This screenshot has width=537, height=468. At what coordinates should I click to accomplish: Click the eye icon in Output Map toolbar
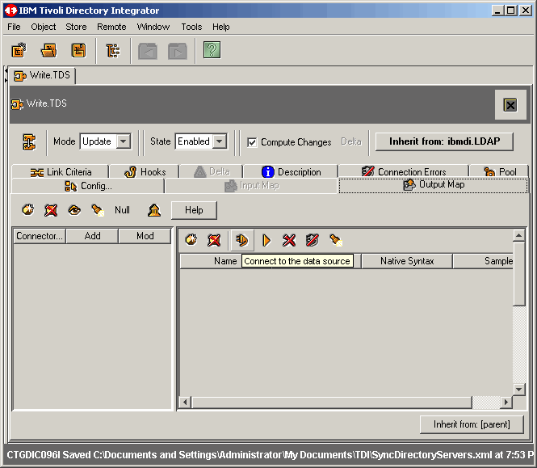[74, 210]
